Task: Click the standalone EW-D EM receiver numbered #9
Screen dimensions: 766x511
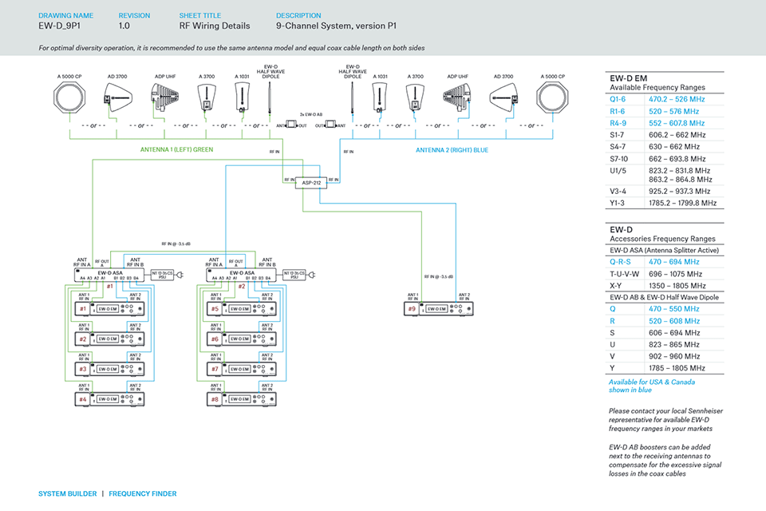Action: tap(439, 308)
